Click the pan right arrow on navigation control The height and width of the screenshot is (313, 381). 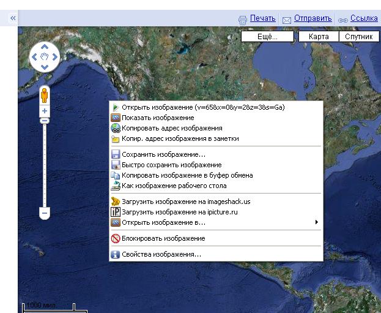[x=55, y=57]
